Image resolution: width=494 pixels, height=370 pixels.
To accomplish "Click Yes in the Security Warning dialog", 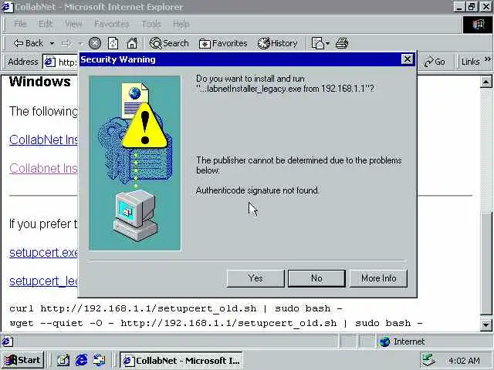I will 255,278.
